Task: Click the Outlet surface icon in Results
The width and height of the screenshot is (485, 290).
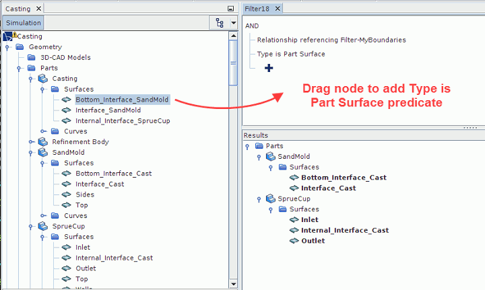Action: 293,241
